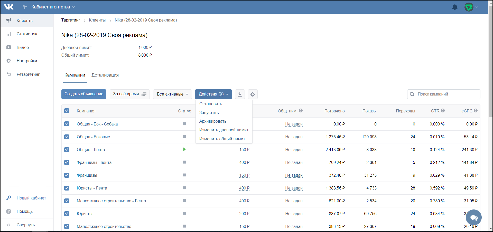Screen dimensions: 493x232
Task: Switch to the Кампании tab
Action: coord(75,75)
